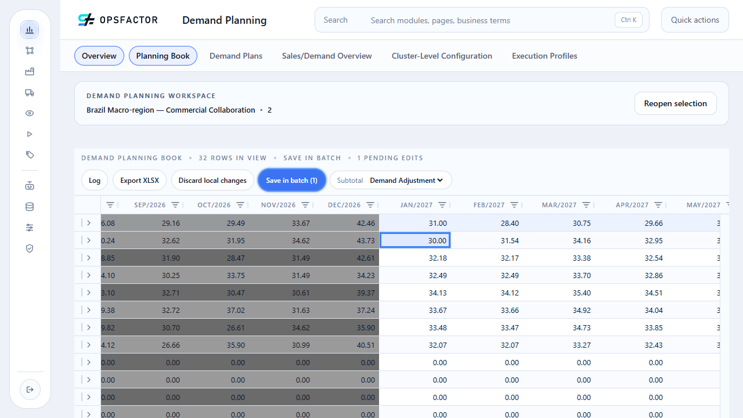This screenshot has width=743, height=418.
Task: Open the database sidebar icon
Action: (x=30, y=207)
